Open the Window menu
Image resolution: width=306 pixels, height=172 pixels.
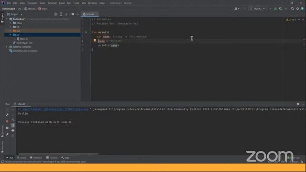pyautogui.click(x=92, y=3)
